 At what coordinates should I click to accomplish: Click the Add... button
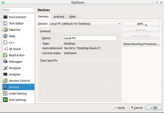click(141, 24)
